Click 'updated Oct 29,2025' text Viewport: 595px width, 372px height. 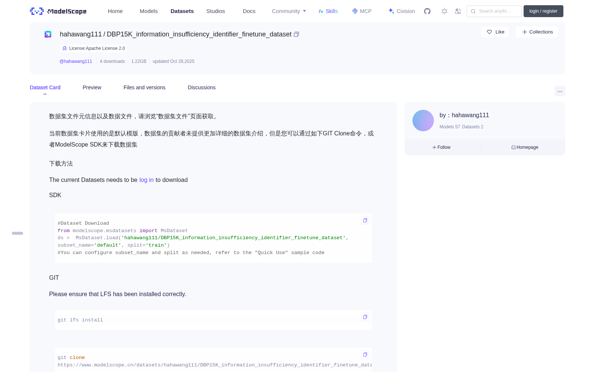pos(173,61)
